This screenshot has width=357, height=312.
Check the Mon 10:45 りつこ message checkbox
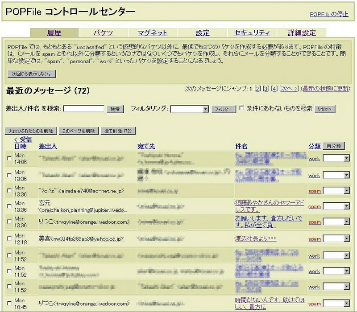(x=9, y=304)
